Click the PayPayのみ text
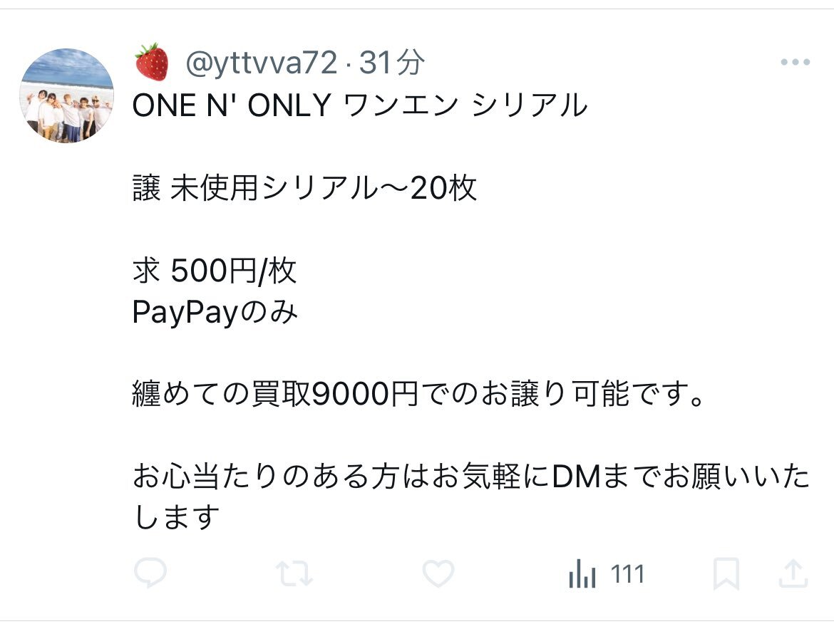This screenshot has width=834, height=629. 215,312
